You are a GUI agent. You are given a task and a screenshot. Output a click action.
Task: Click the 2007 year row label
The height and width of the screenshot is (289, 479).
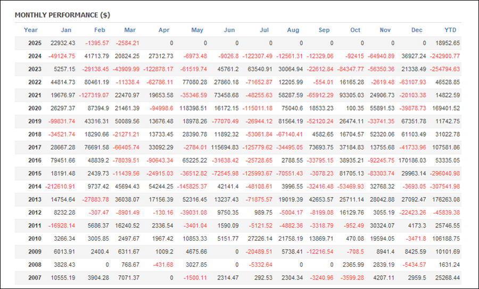pos(35,278)
